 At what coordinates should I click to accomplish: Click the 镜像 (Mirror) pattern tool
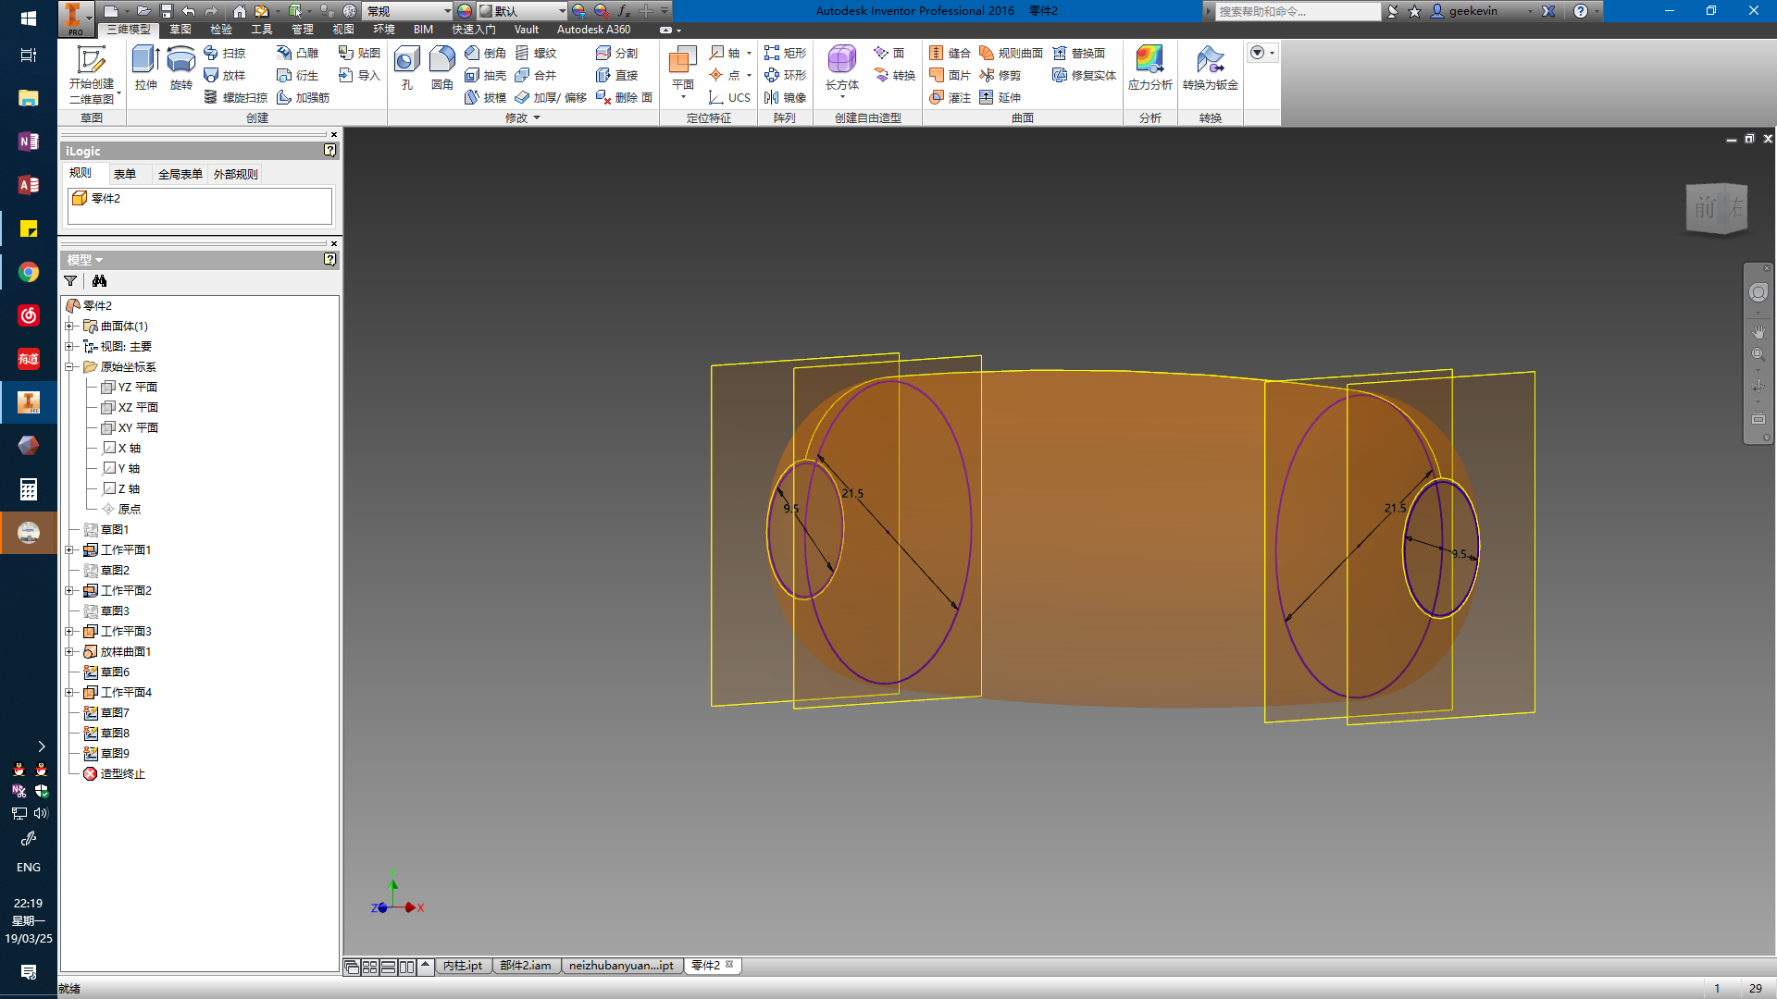click(785, 97)
